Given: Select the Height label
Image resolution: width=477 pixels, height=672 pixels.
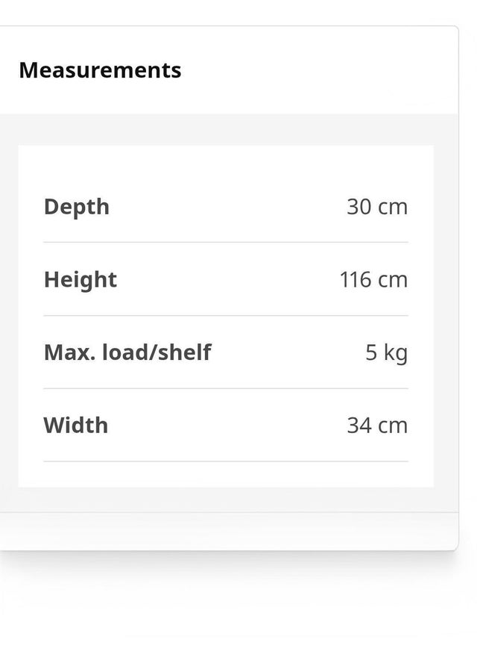Looking at the screenshot, I should click(x=80, y=280).
